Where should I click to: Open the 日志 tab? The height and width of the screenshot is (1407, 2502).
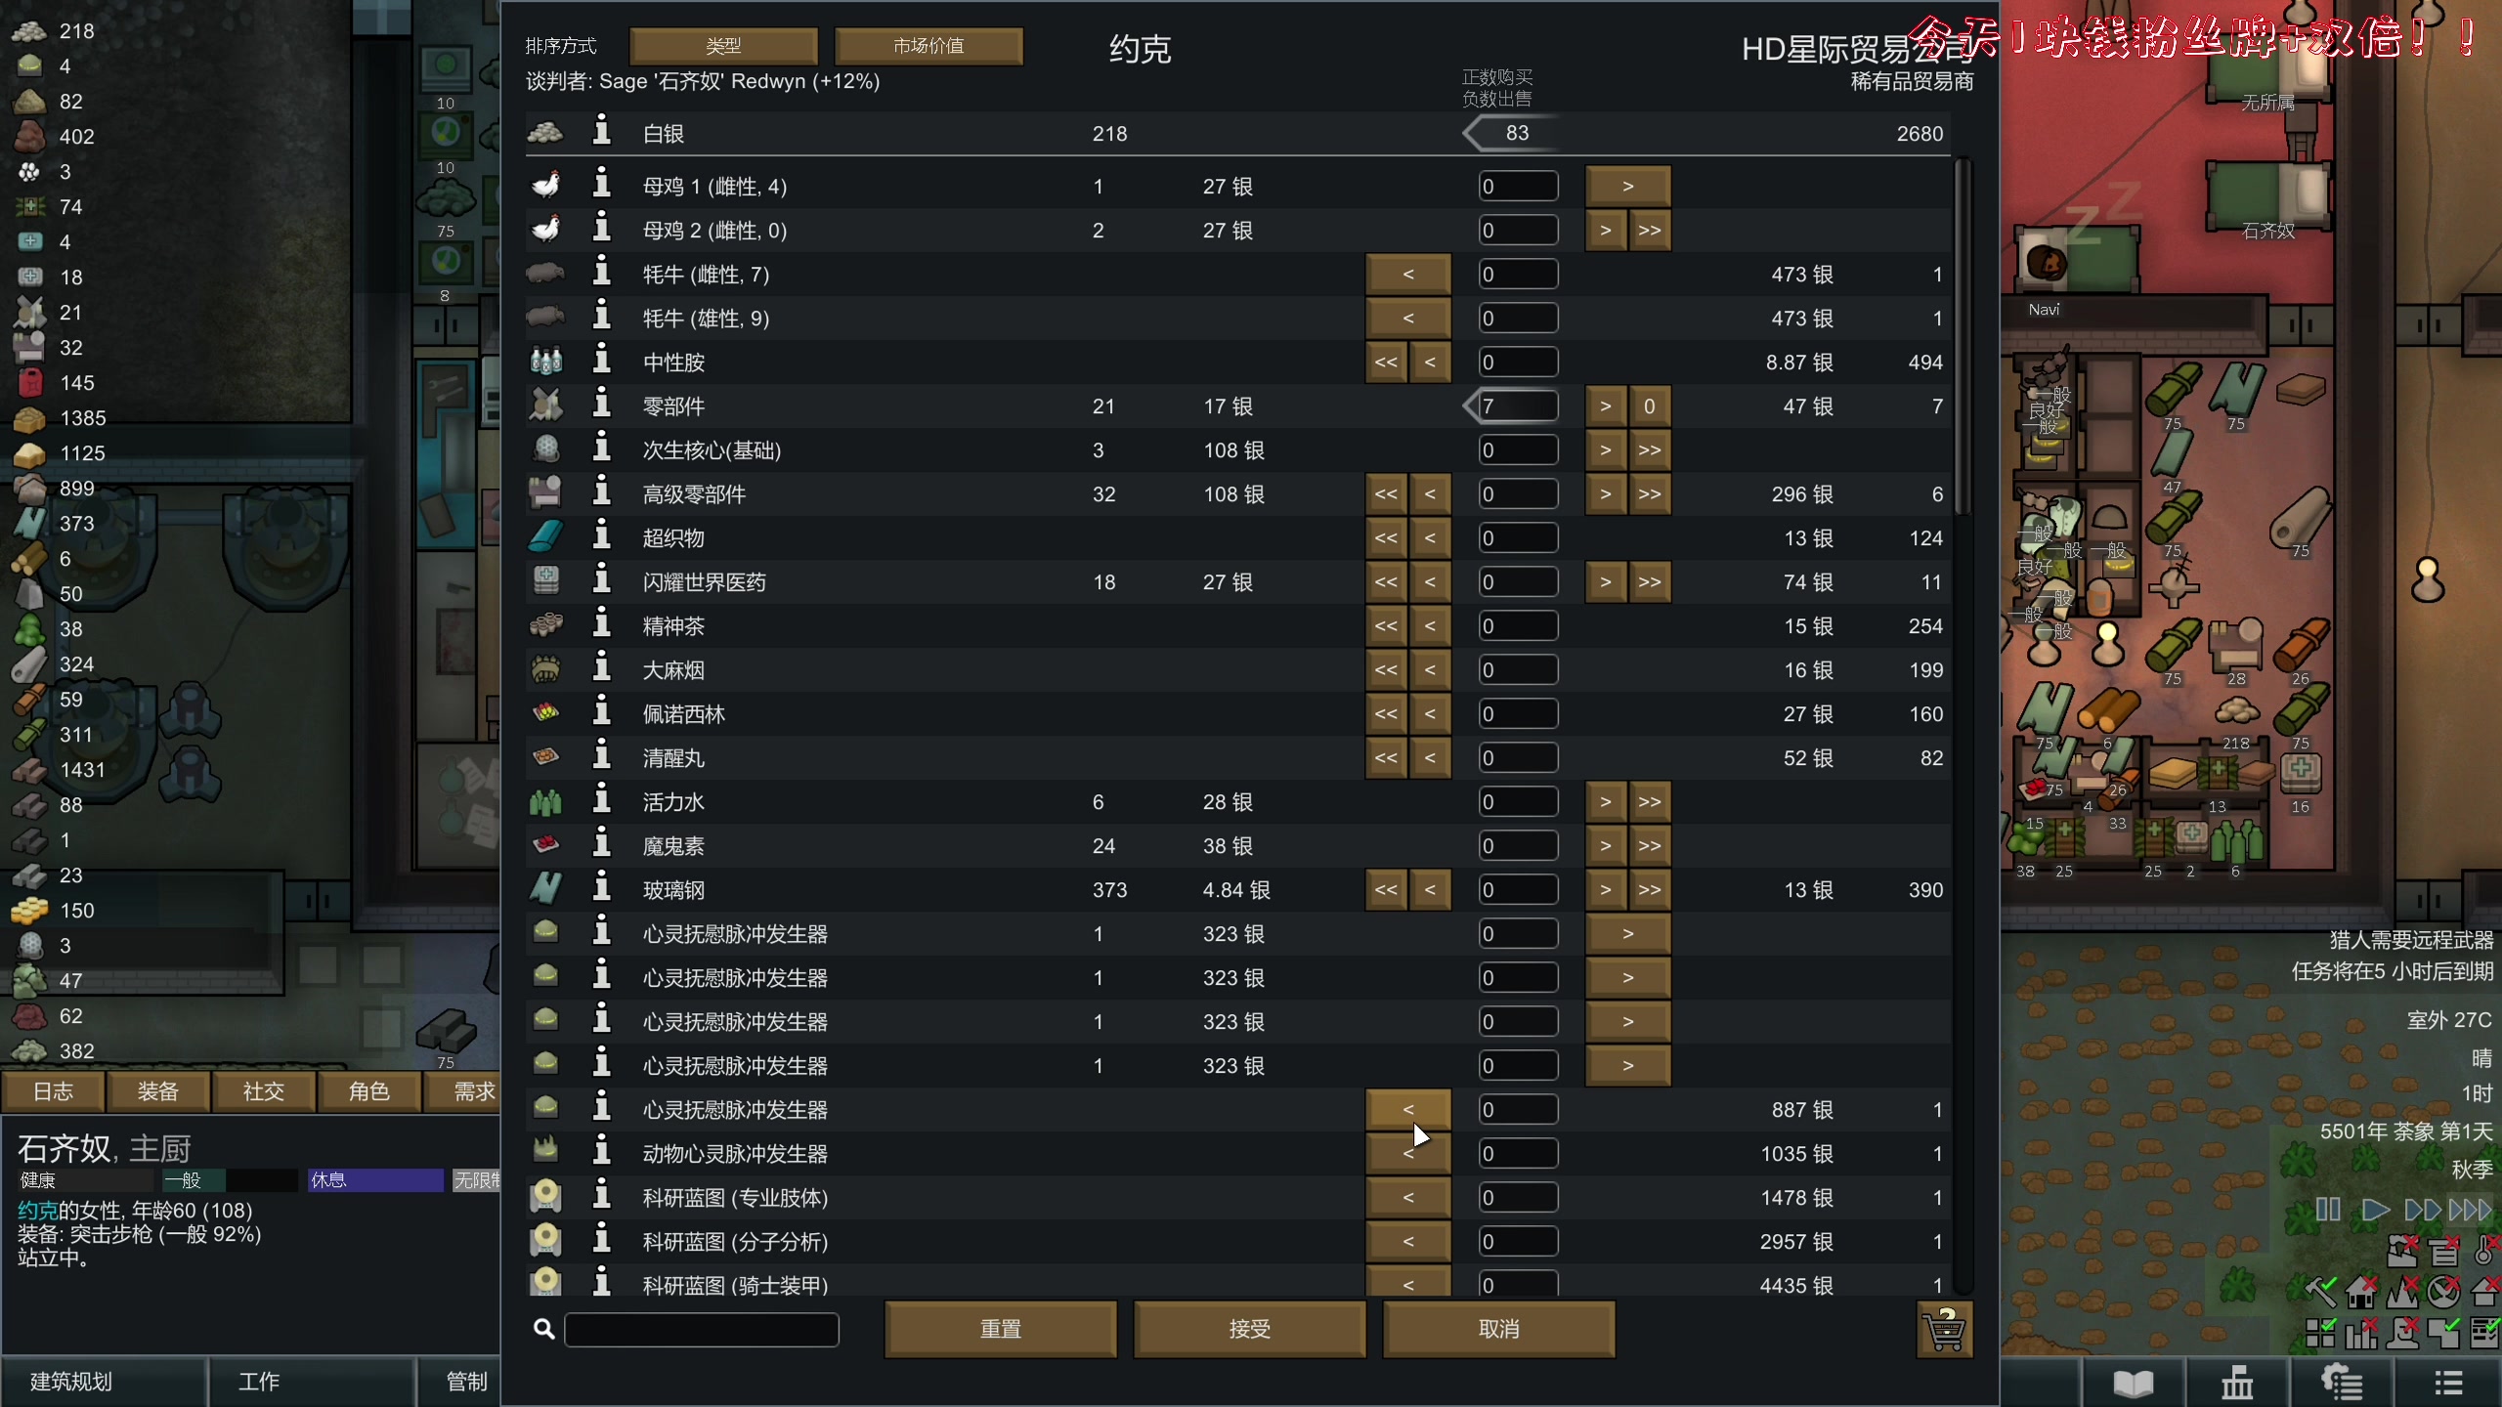tap(53, 1091)
